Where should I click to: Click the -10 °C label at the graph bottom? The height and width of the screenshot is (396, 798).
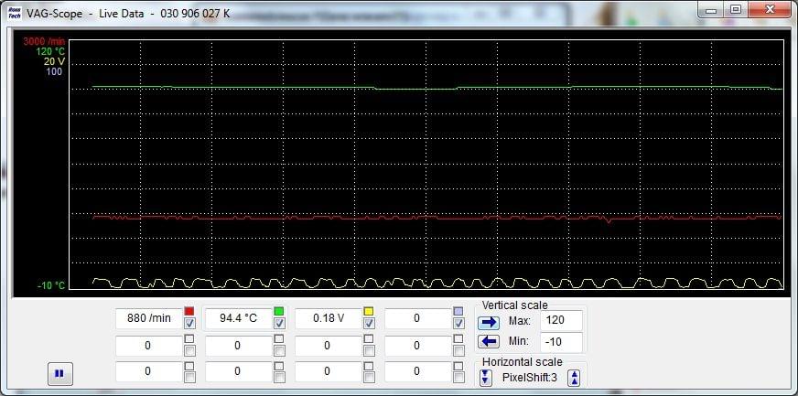tap(51, 285)
